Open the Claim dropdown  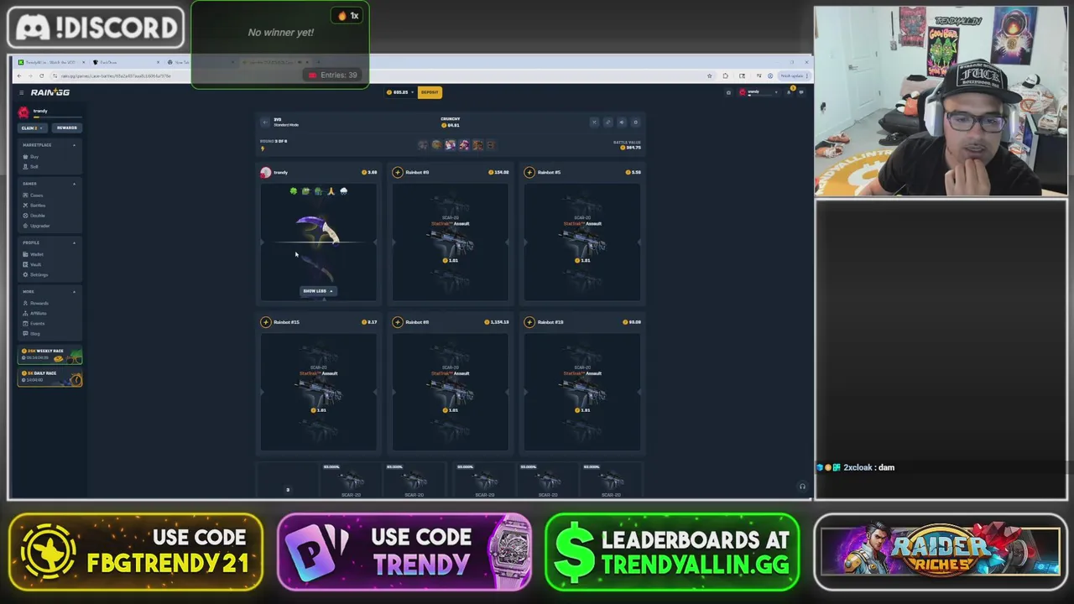tap(31, 128)
